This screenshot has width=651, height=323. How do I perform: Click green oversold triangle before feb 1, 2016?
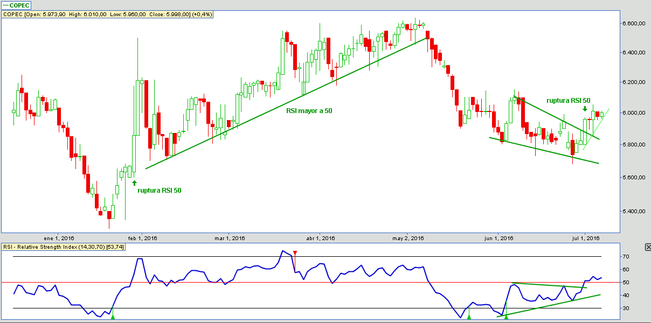pyautogui.click(x=113, y=317)
